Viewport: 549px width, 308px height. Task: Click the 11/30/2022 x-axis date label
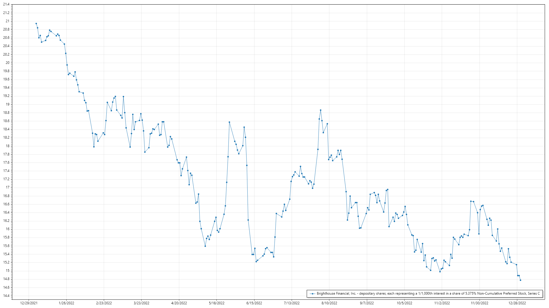(480, 303)
